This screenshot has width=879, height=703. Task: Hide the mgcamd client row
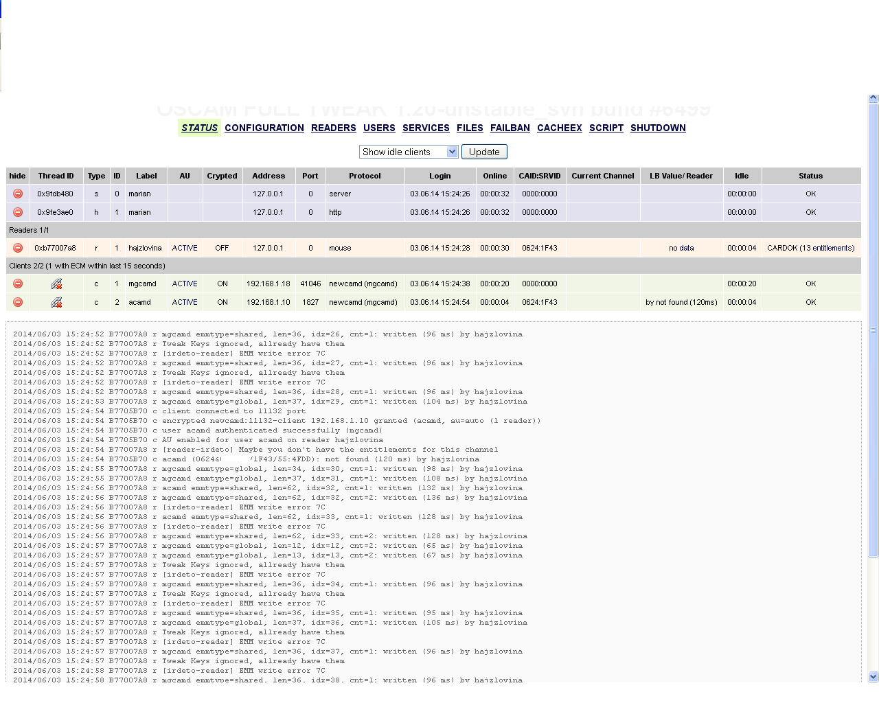point(18,284)
